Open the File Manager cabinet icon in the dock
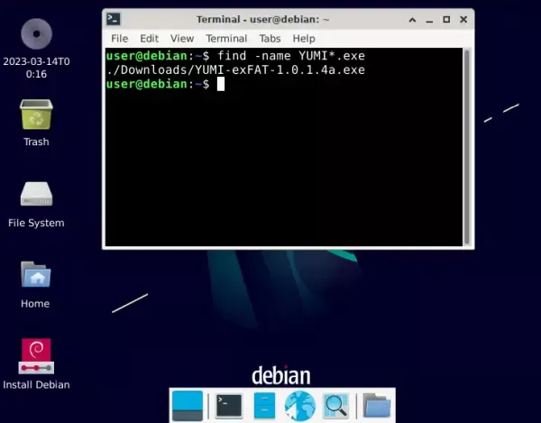 point(264,406)
